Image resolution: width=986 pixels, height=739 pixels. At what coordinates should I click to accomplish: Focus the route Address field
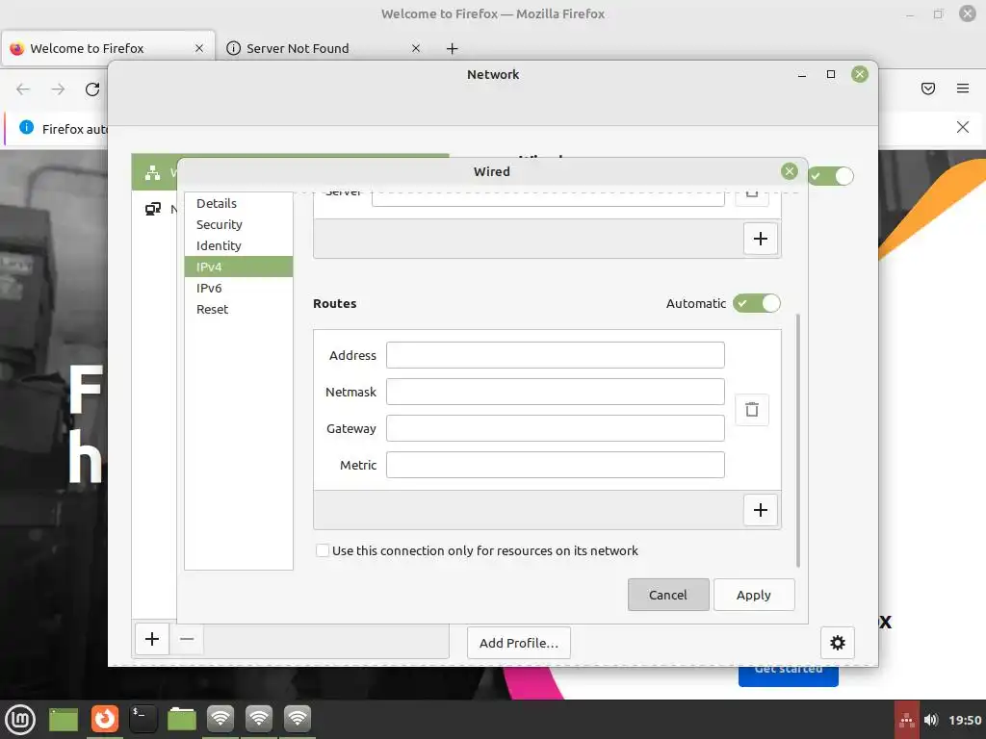(x=556, y=356)
